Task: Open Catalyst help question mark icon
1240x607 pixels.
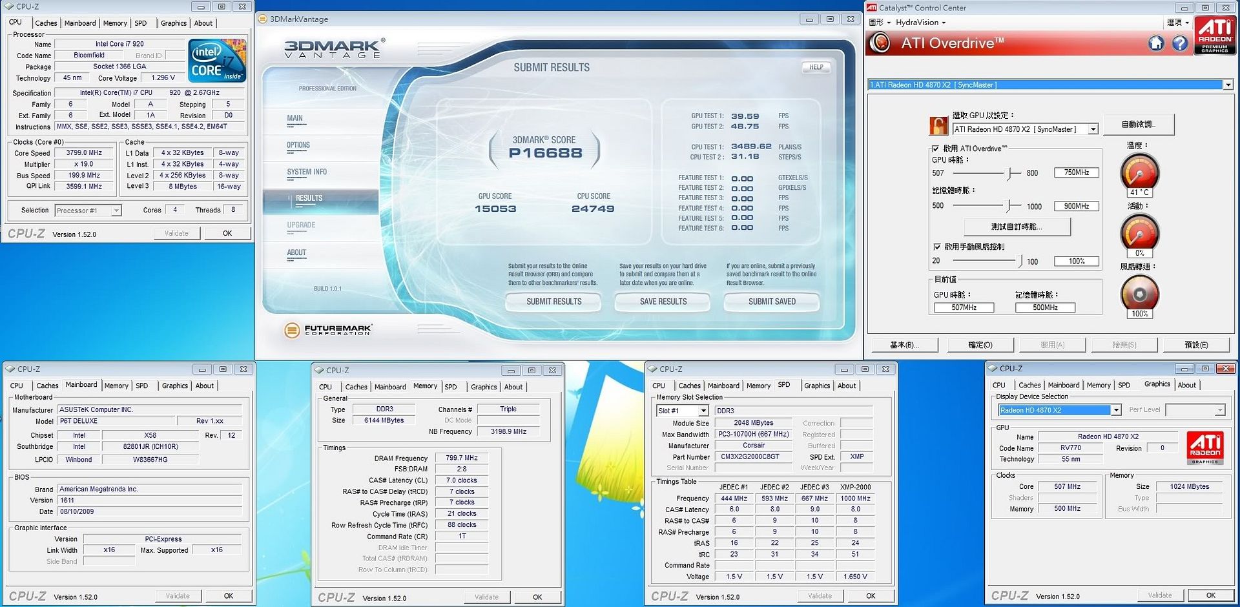Action: click(x=1180, y=43)
